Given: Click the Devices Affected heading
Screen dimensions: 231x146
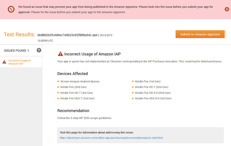Looking at the screenshot, I should pos(73,74).
